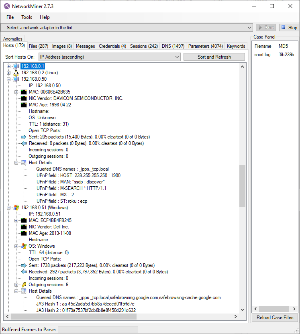Select the UPnP field ST: roku : ecp row
The image size is (300, 334).
[x=62, y=201]
